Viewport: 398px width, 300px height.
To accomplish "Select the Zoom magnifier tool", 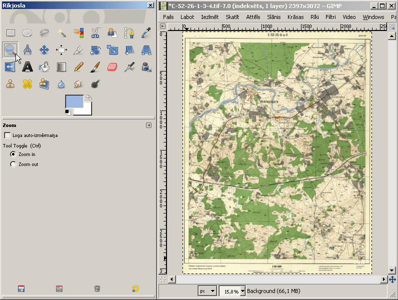I will pos(10,50).
